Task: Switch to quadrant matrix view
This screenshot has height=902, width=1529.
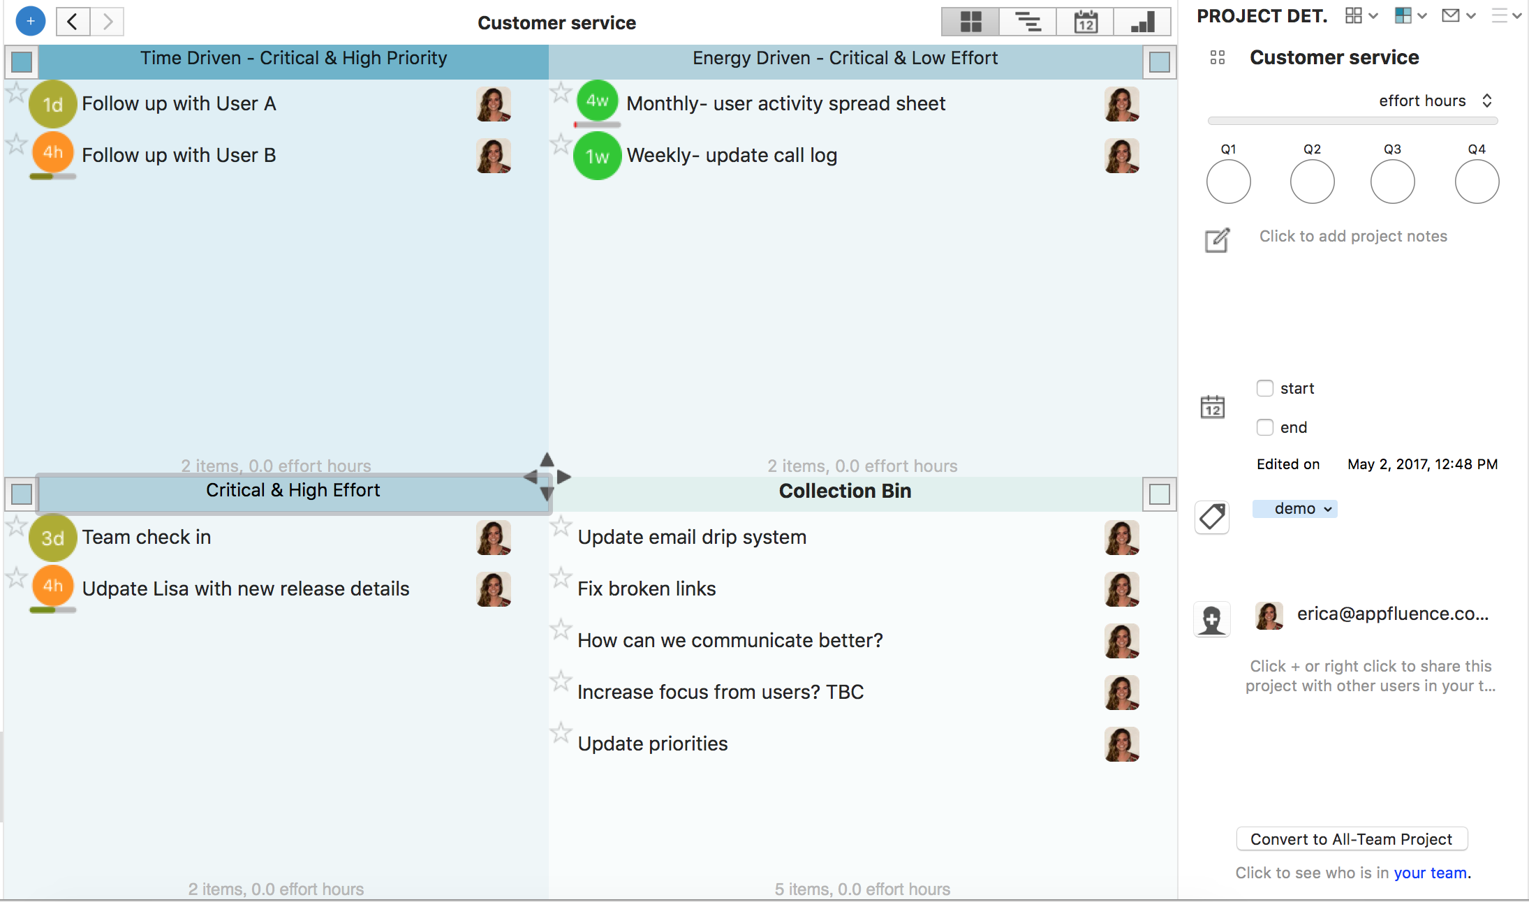Action: click(970, 22)
